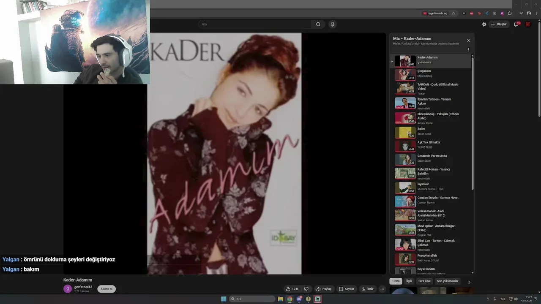Play Volkan Konak - Aleni Aleni
Screen dimensions: 541x304
coord(430,215)
